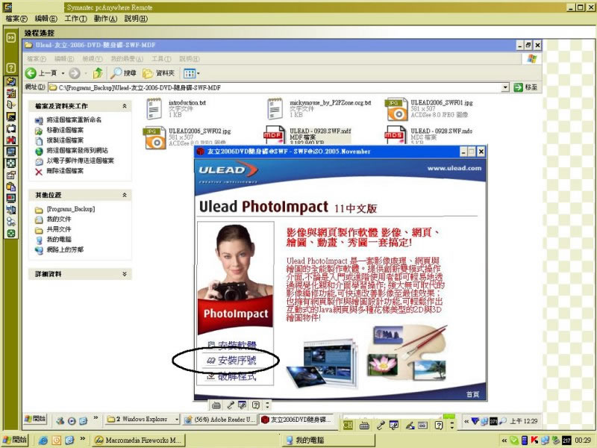Click the local taskbar clock 00:29

(583, 441)
